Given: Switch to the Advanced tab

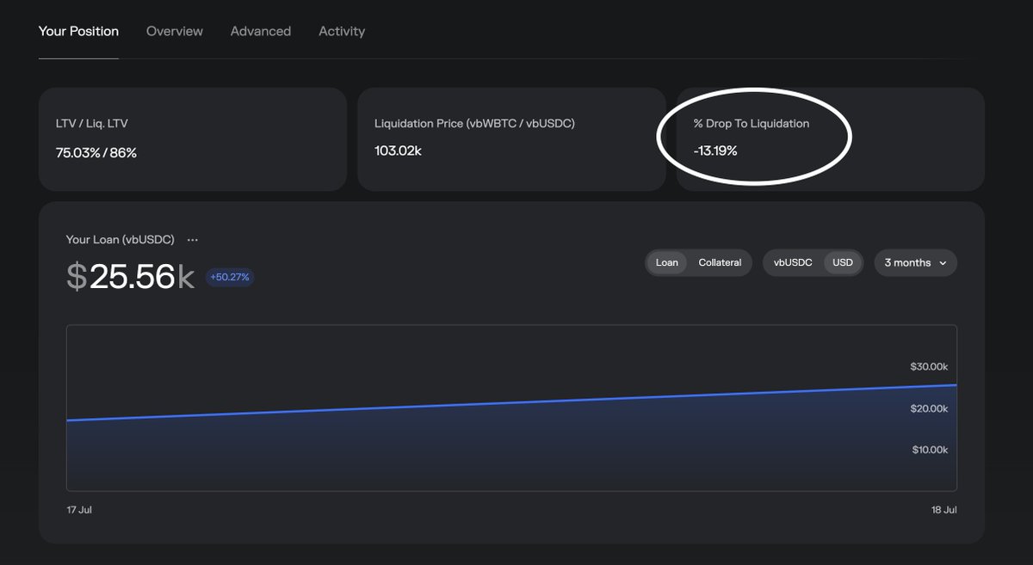Looking at the screenshot, I should 261,31.
